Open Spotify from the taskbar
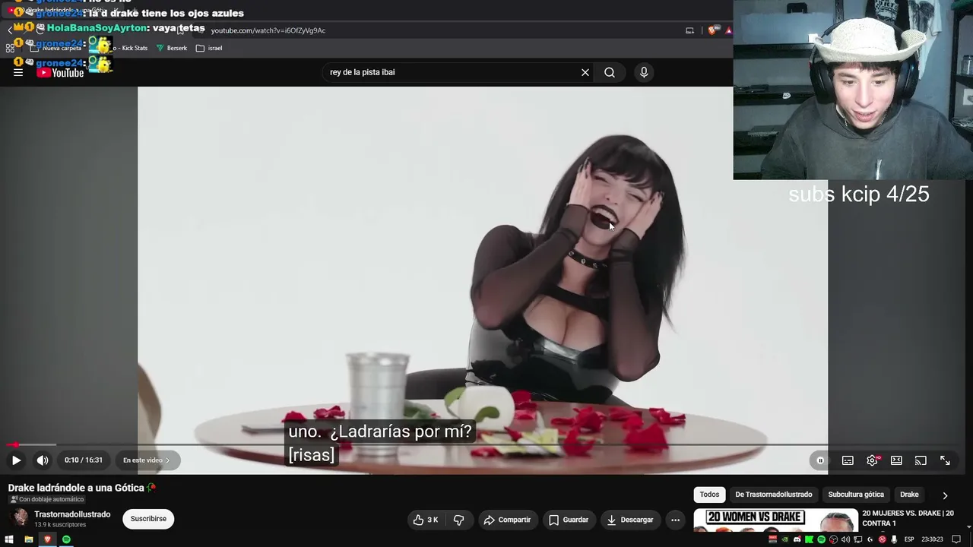Image resolution: width=973 pixels, height=547 pixels. click(66, 539)
